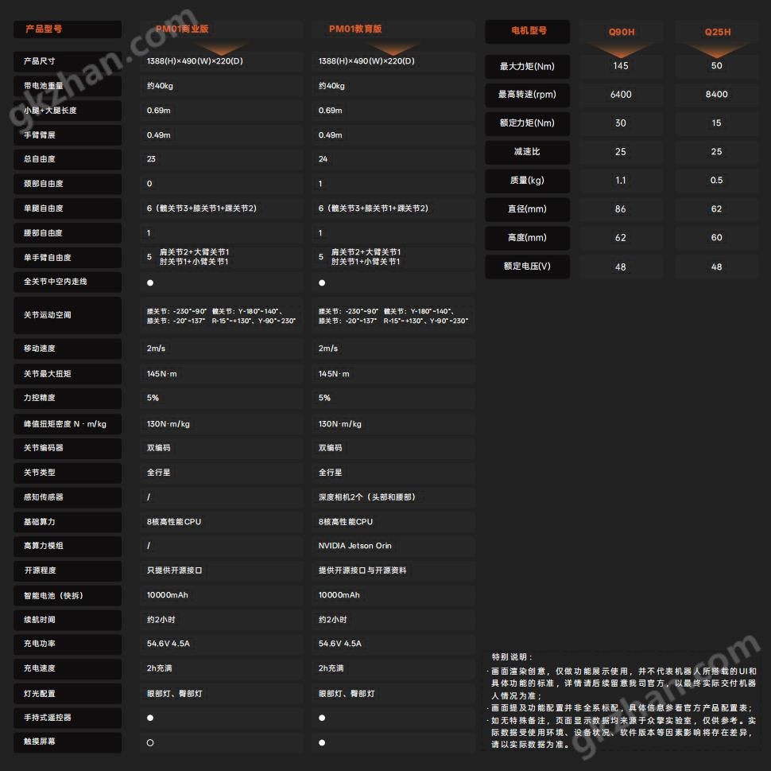Select the 产品型号 header label

coord(44,29)
